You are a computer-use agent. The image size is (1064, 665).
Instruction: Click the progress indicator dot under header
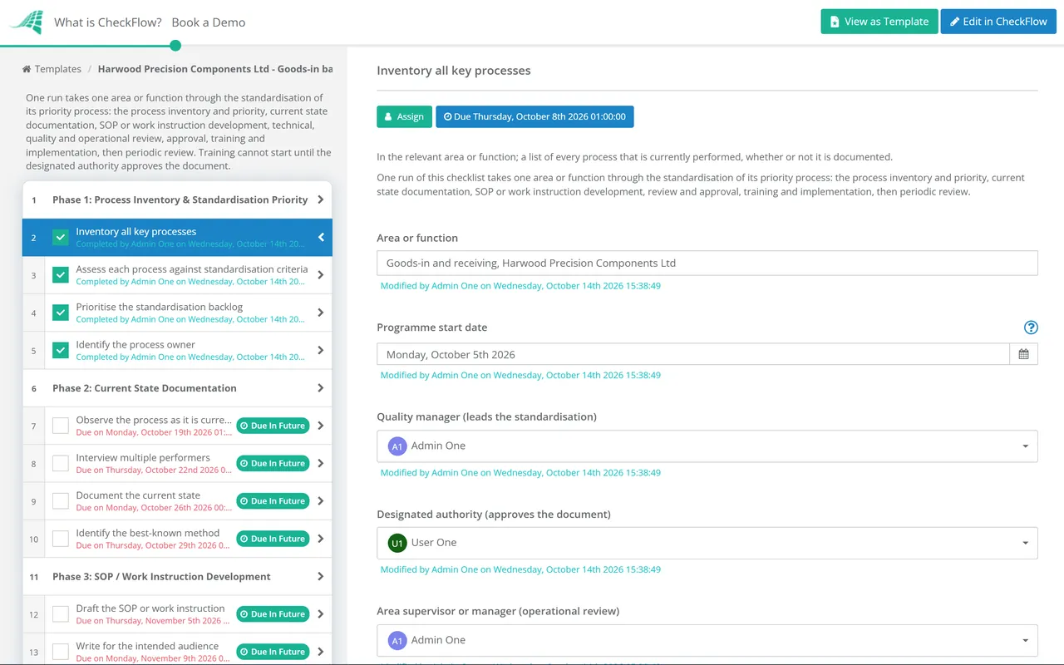click(x=175, y=46)
